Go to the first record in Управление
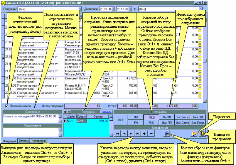Image resolution: width=236 pixels, height=165 pixels. 118,134
